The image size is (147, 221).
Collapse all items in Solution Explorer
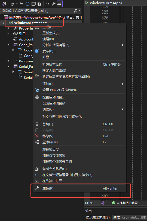pyautogui.click(x=33, y=4)
